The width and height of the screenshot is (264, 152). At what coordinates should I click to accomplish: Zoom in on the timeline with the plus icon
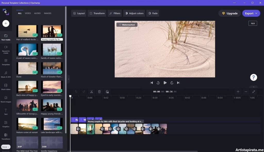(x=238, y=92)
